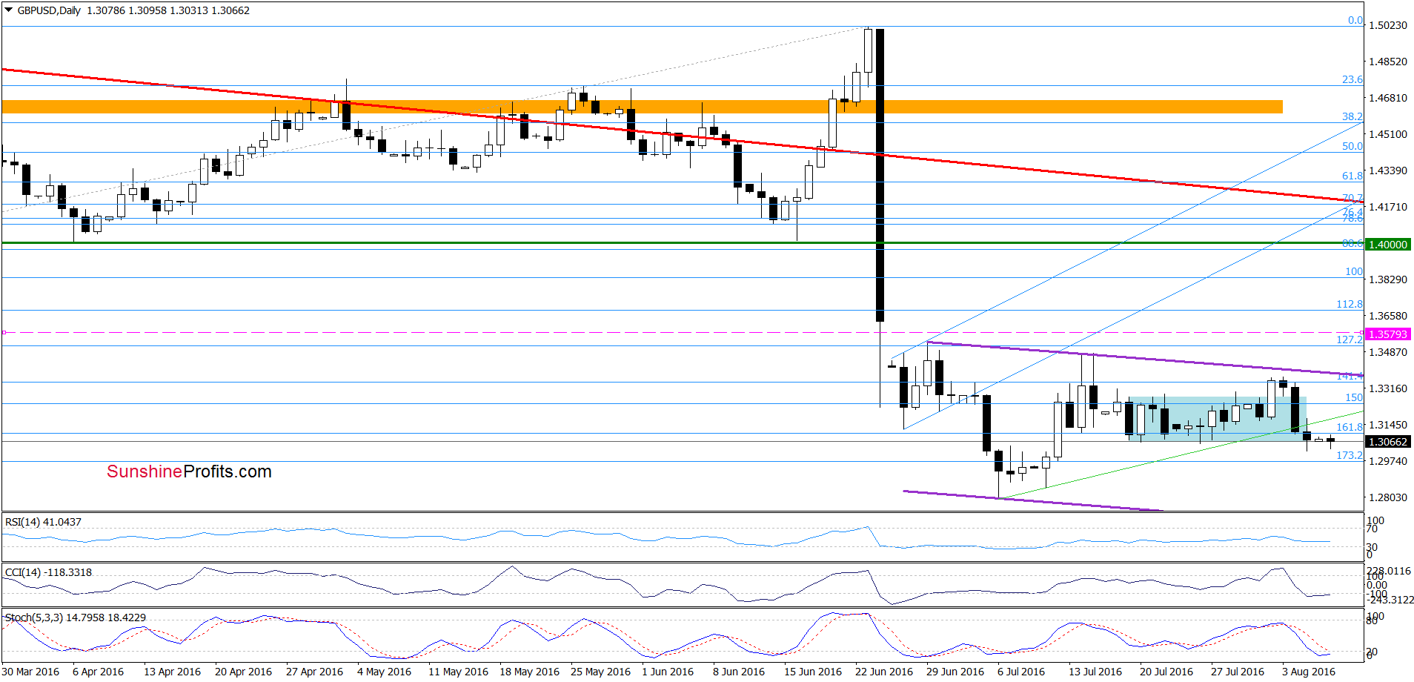
Task: Click the 13 Jul 2016 date label
Action: (x=1095, y=672)
